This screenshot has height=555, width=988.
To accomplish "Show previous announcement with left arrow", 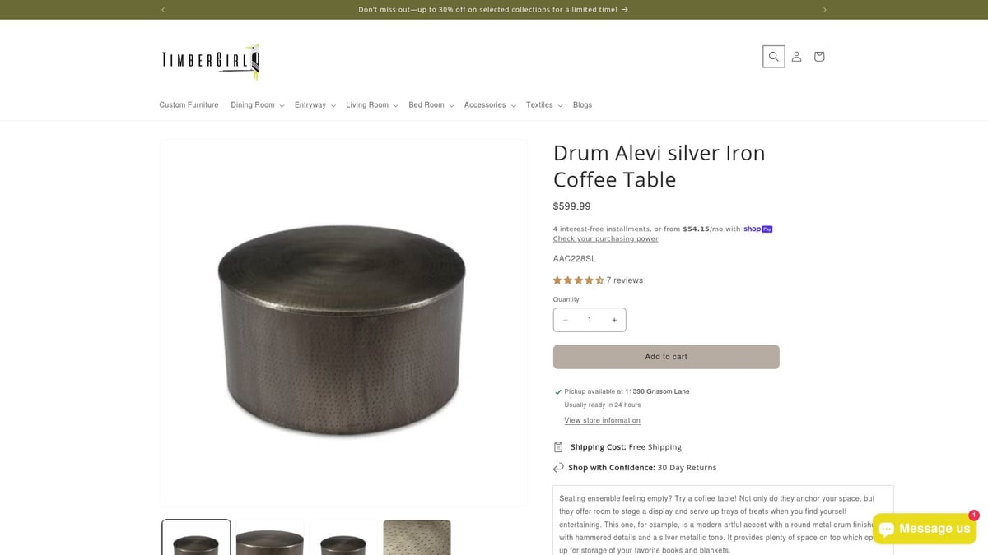I will pos(163,10).
